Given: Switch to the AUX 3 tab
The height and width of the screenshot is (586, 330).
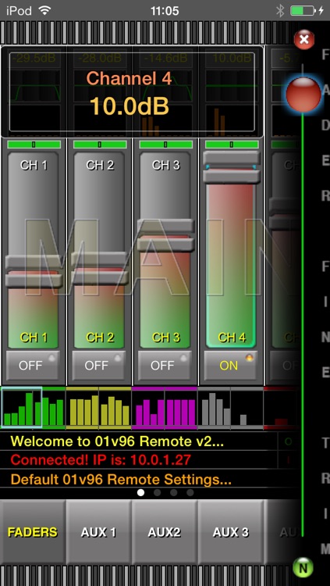Looking at the screenshot, I should pos(231,532).
